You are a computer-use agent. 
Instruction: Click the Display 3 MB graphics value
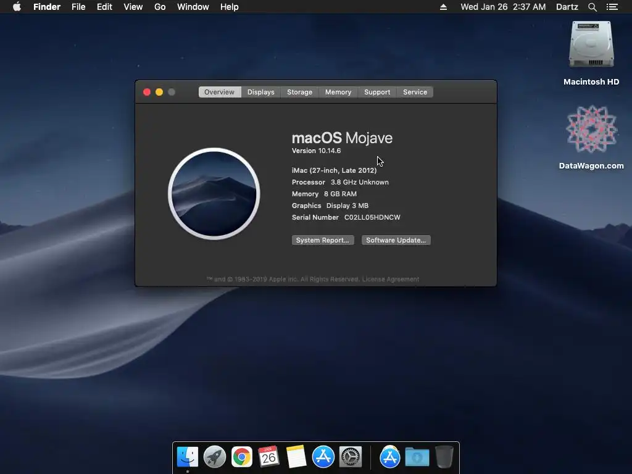pyautogui.click(x=347, y=206)
